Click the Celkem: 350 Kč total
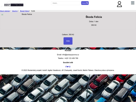Viewport: 136px width, 102px height. (x=68, y=35)
